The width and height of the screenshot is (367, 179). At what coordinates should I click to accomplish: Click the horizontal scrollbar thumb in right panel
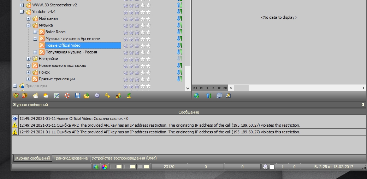[x=241, y=88]
